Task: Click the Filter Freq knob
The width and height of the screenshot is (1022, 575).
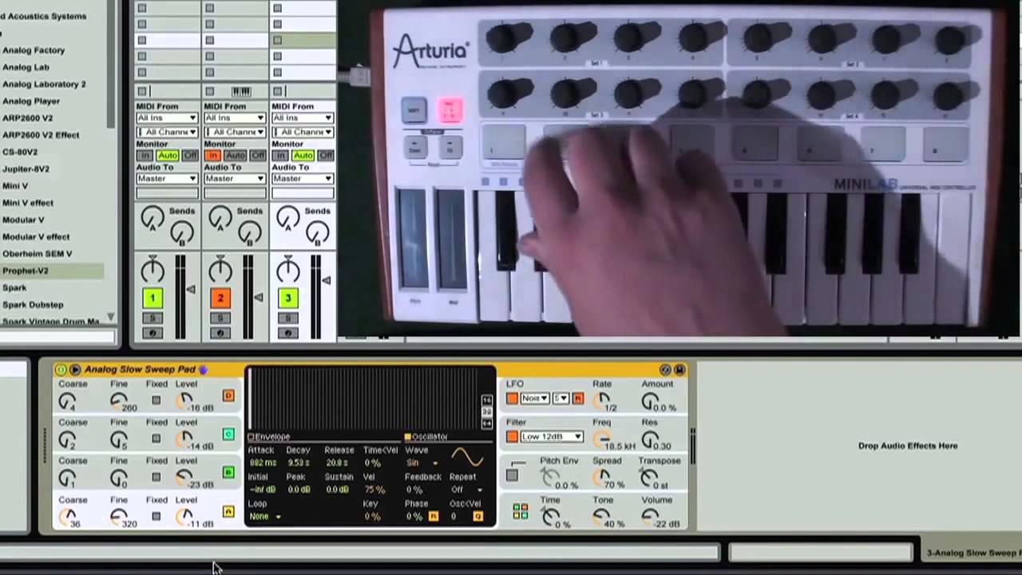Action: click(x=602, y=438)
